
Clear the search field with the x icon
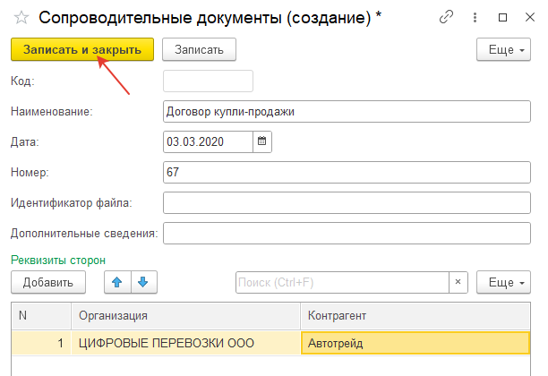coord(458,282)
